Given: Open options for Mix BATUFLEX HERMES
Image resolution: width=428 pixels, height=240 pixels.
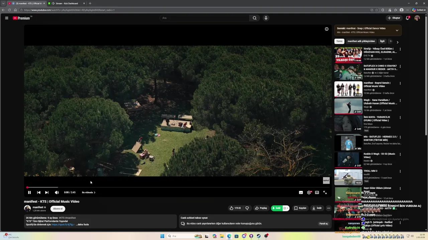Looking at the screenshot, I should (x=400, y=137).
